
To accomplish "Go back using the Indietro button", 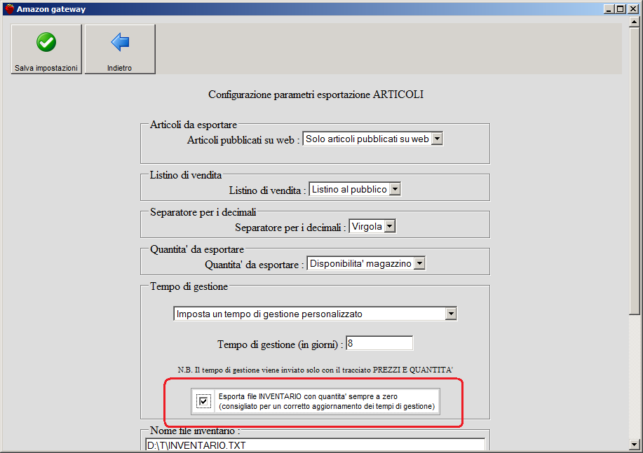I will [x=120, y=49].
